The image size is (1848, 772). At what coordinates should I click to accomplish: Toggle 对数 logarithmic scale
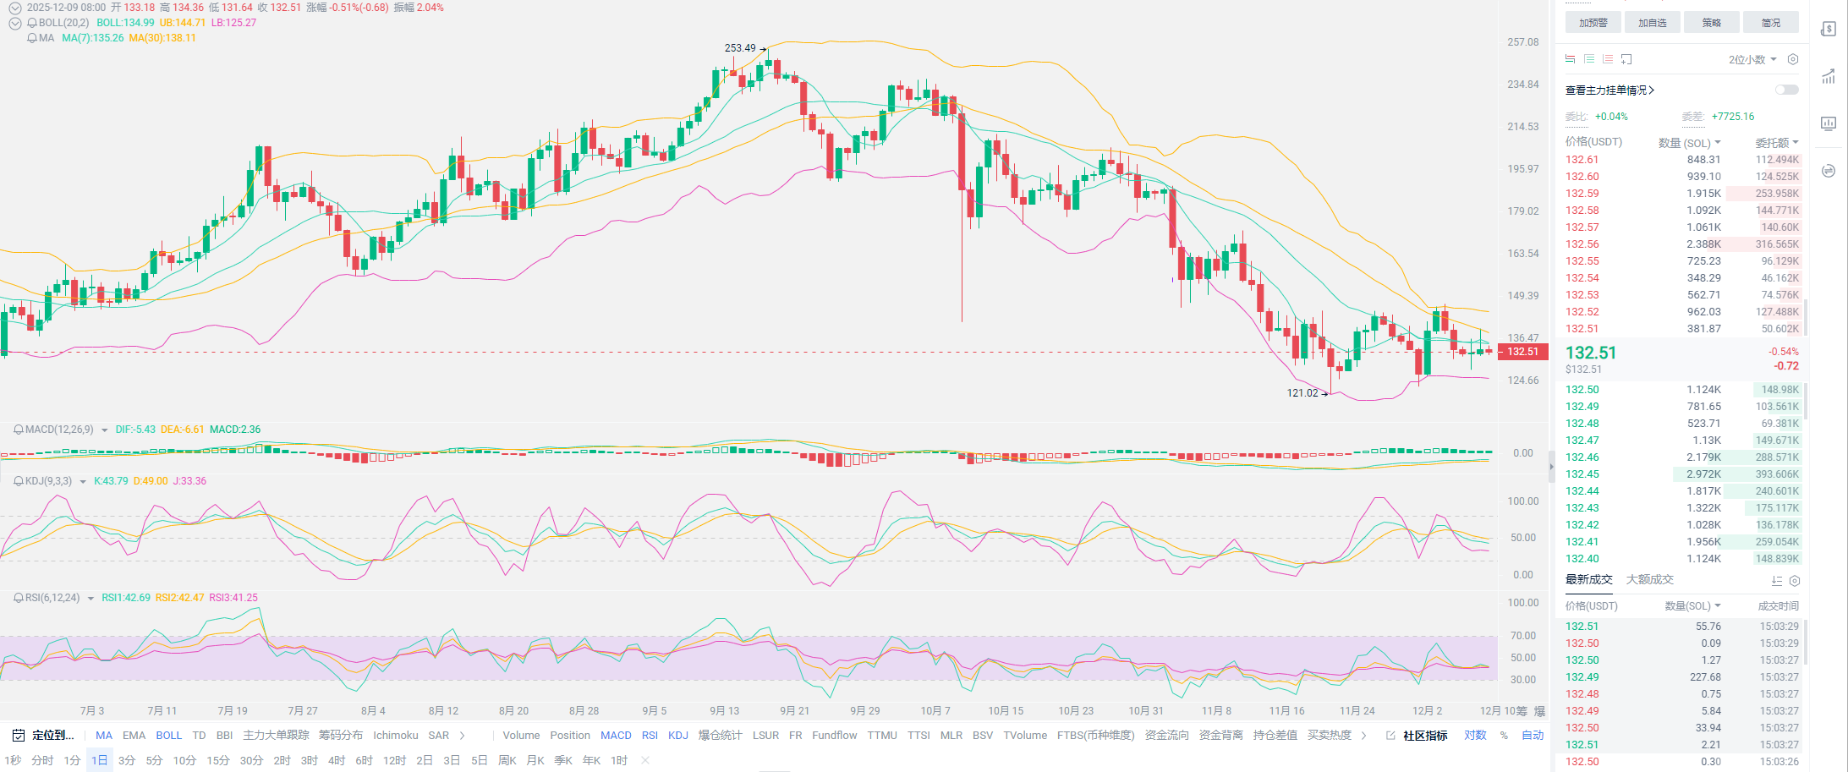coord(1475,736)
